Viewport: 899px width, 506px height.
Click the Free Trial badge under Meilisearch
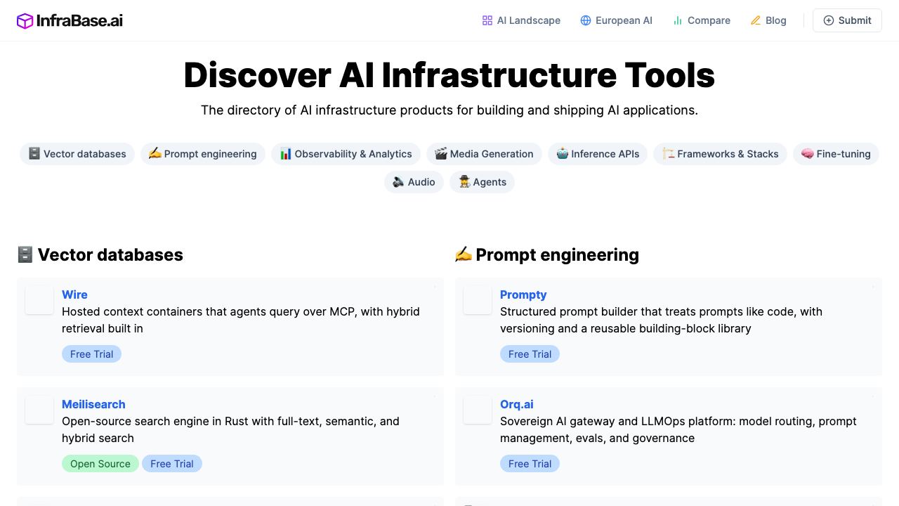pyautogui.click(x=172, y=464)
